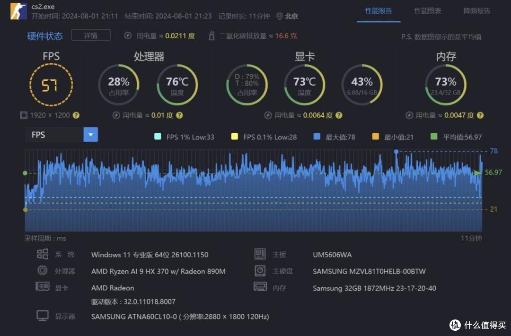Click the 二氧化碳排放量 bottle icon
The image size is (511, 336).
pos(211,35)
